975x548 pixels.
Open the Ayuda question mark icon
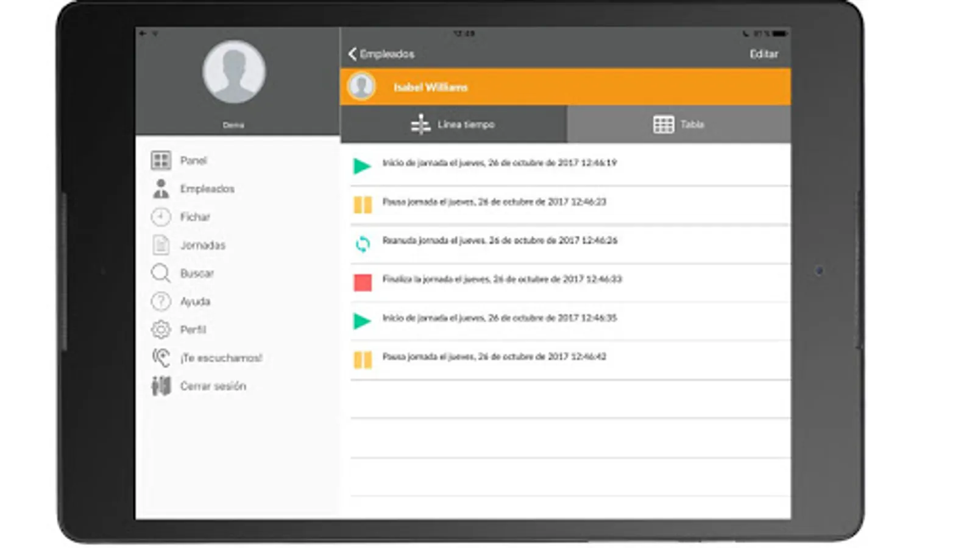tap(161, 301)
